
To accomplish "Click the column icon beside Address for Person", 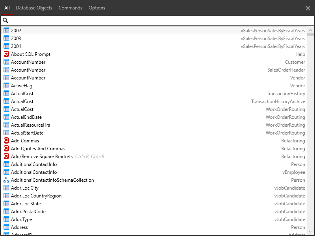I will pos(6,227).
